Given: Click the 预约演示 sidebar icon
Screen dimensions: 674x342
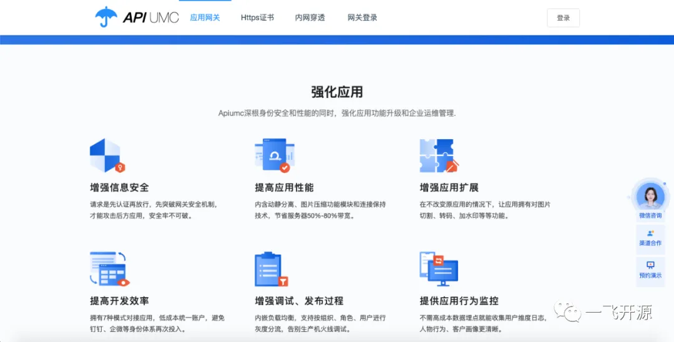Looking at the screenshot, I should 650,265.
